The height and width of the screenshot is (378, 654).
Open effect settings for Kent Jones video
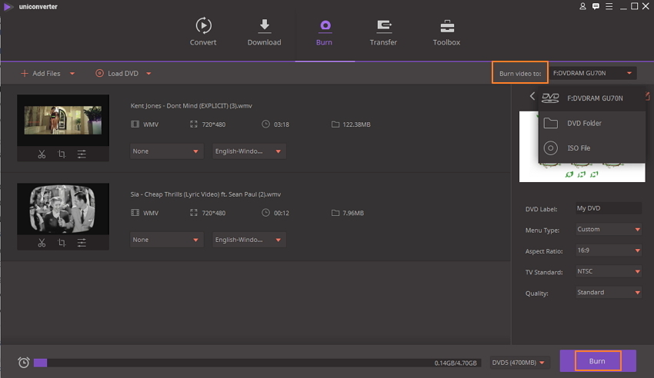pos(82,154)
